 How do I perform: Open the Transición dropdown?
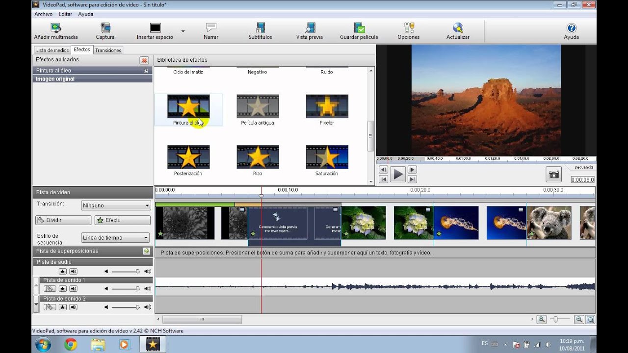(116, 205)
